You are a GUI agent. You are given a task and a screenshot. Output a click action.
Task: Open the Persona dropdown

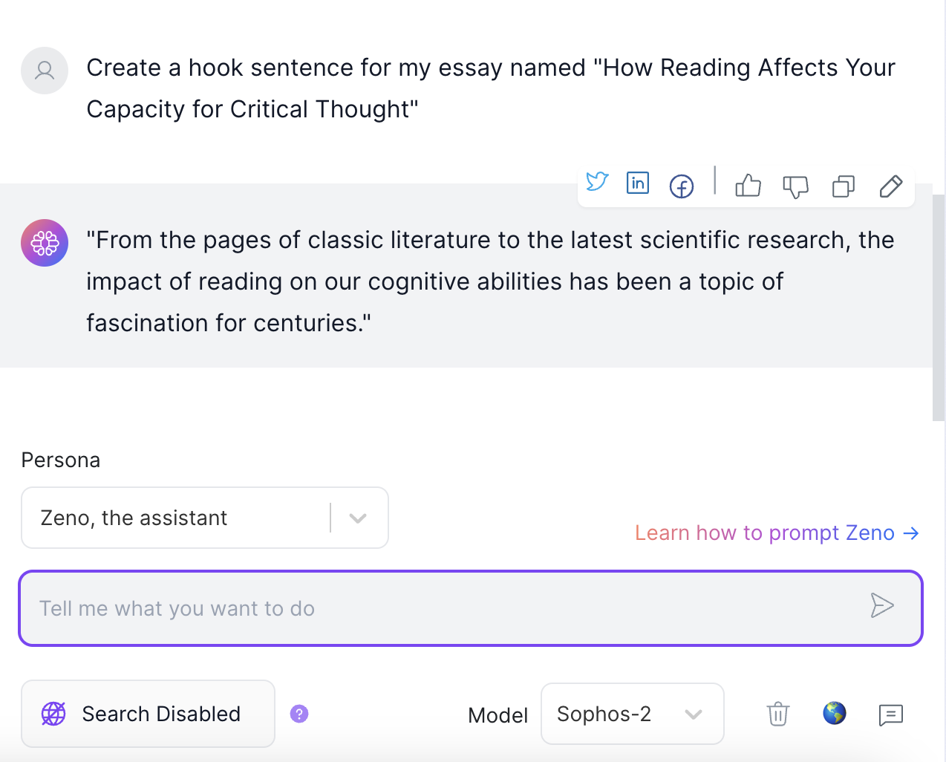(205, 518)
